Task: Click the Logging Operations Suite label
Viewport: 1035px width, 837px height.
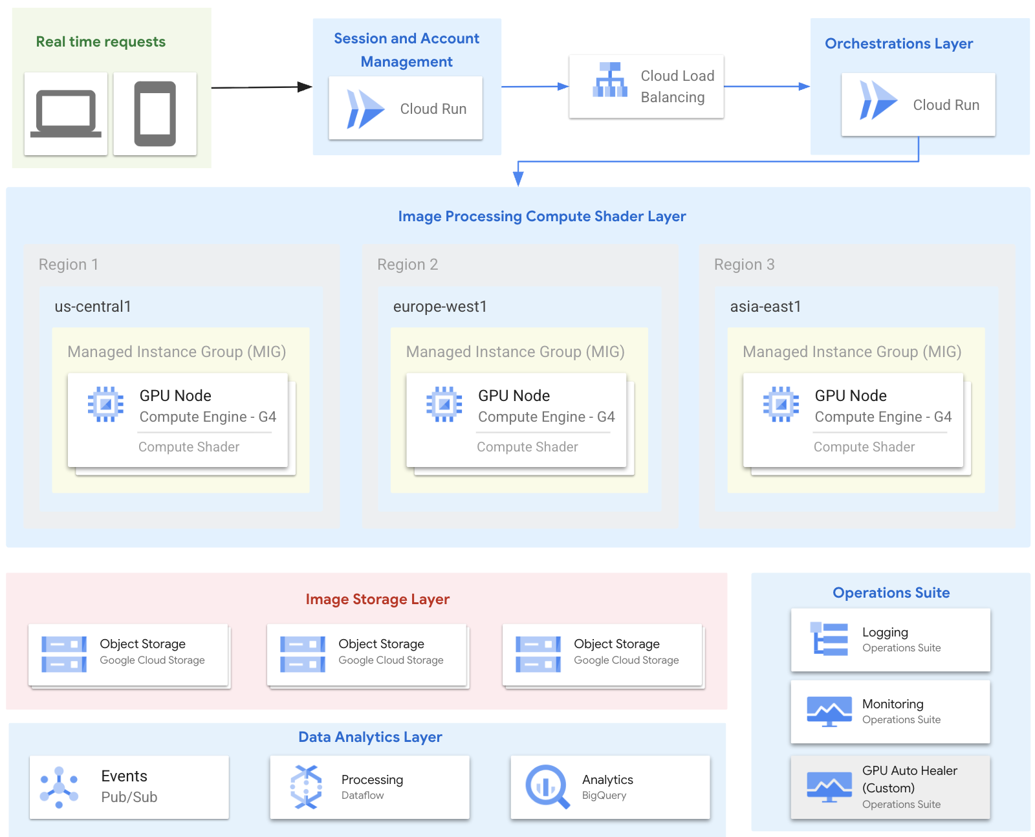Action: (x=902, y=640)
